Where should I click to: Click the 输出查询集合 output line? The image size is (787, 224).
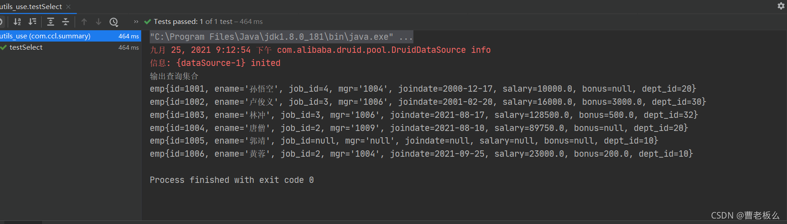[x=174, y=76]
